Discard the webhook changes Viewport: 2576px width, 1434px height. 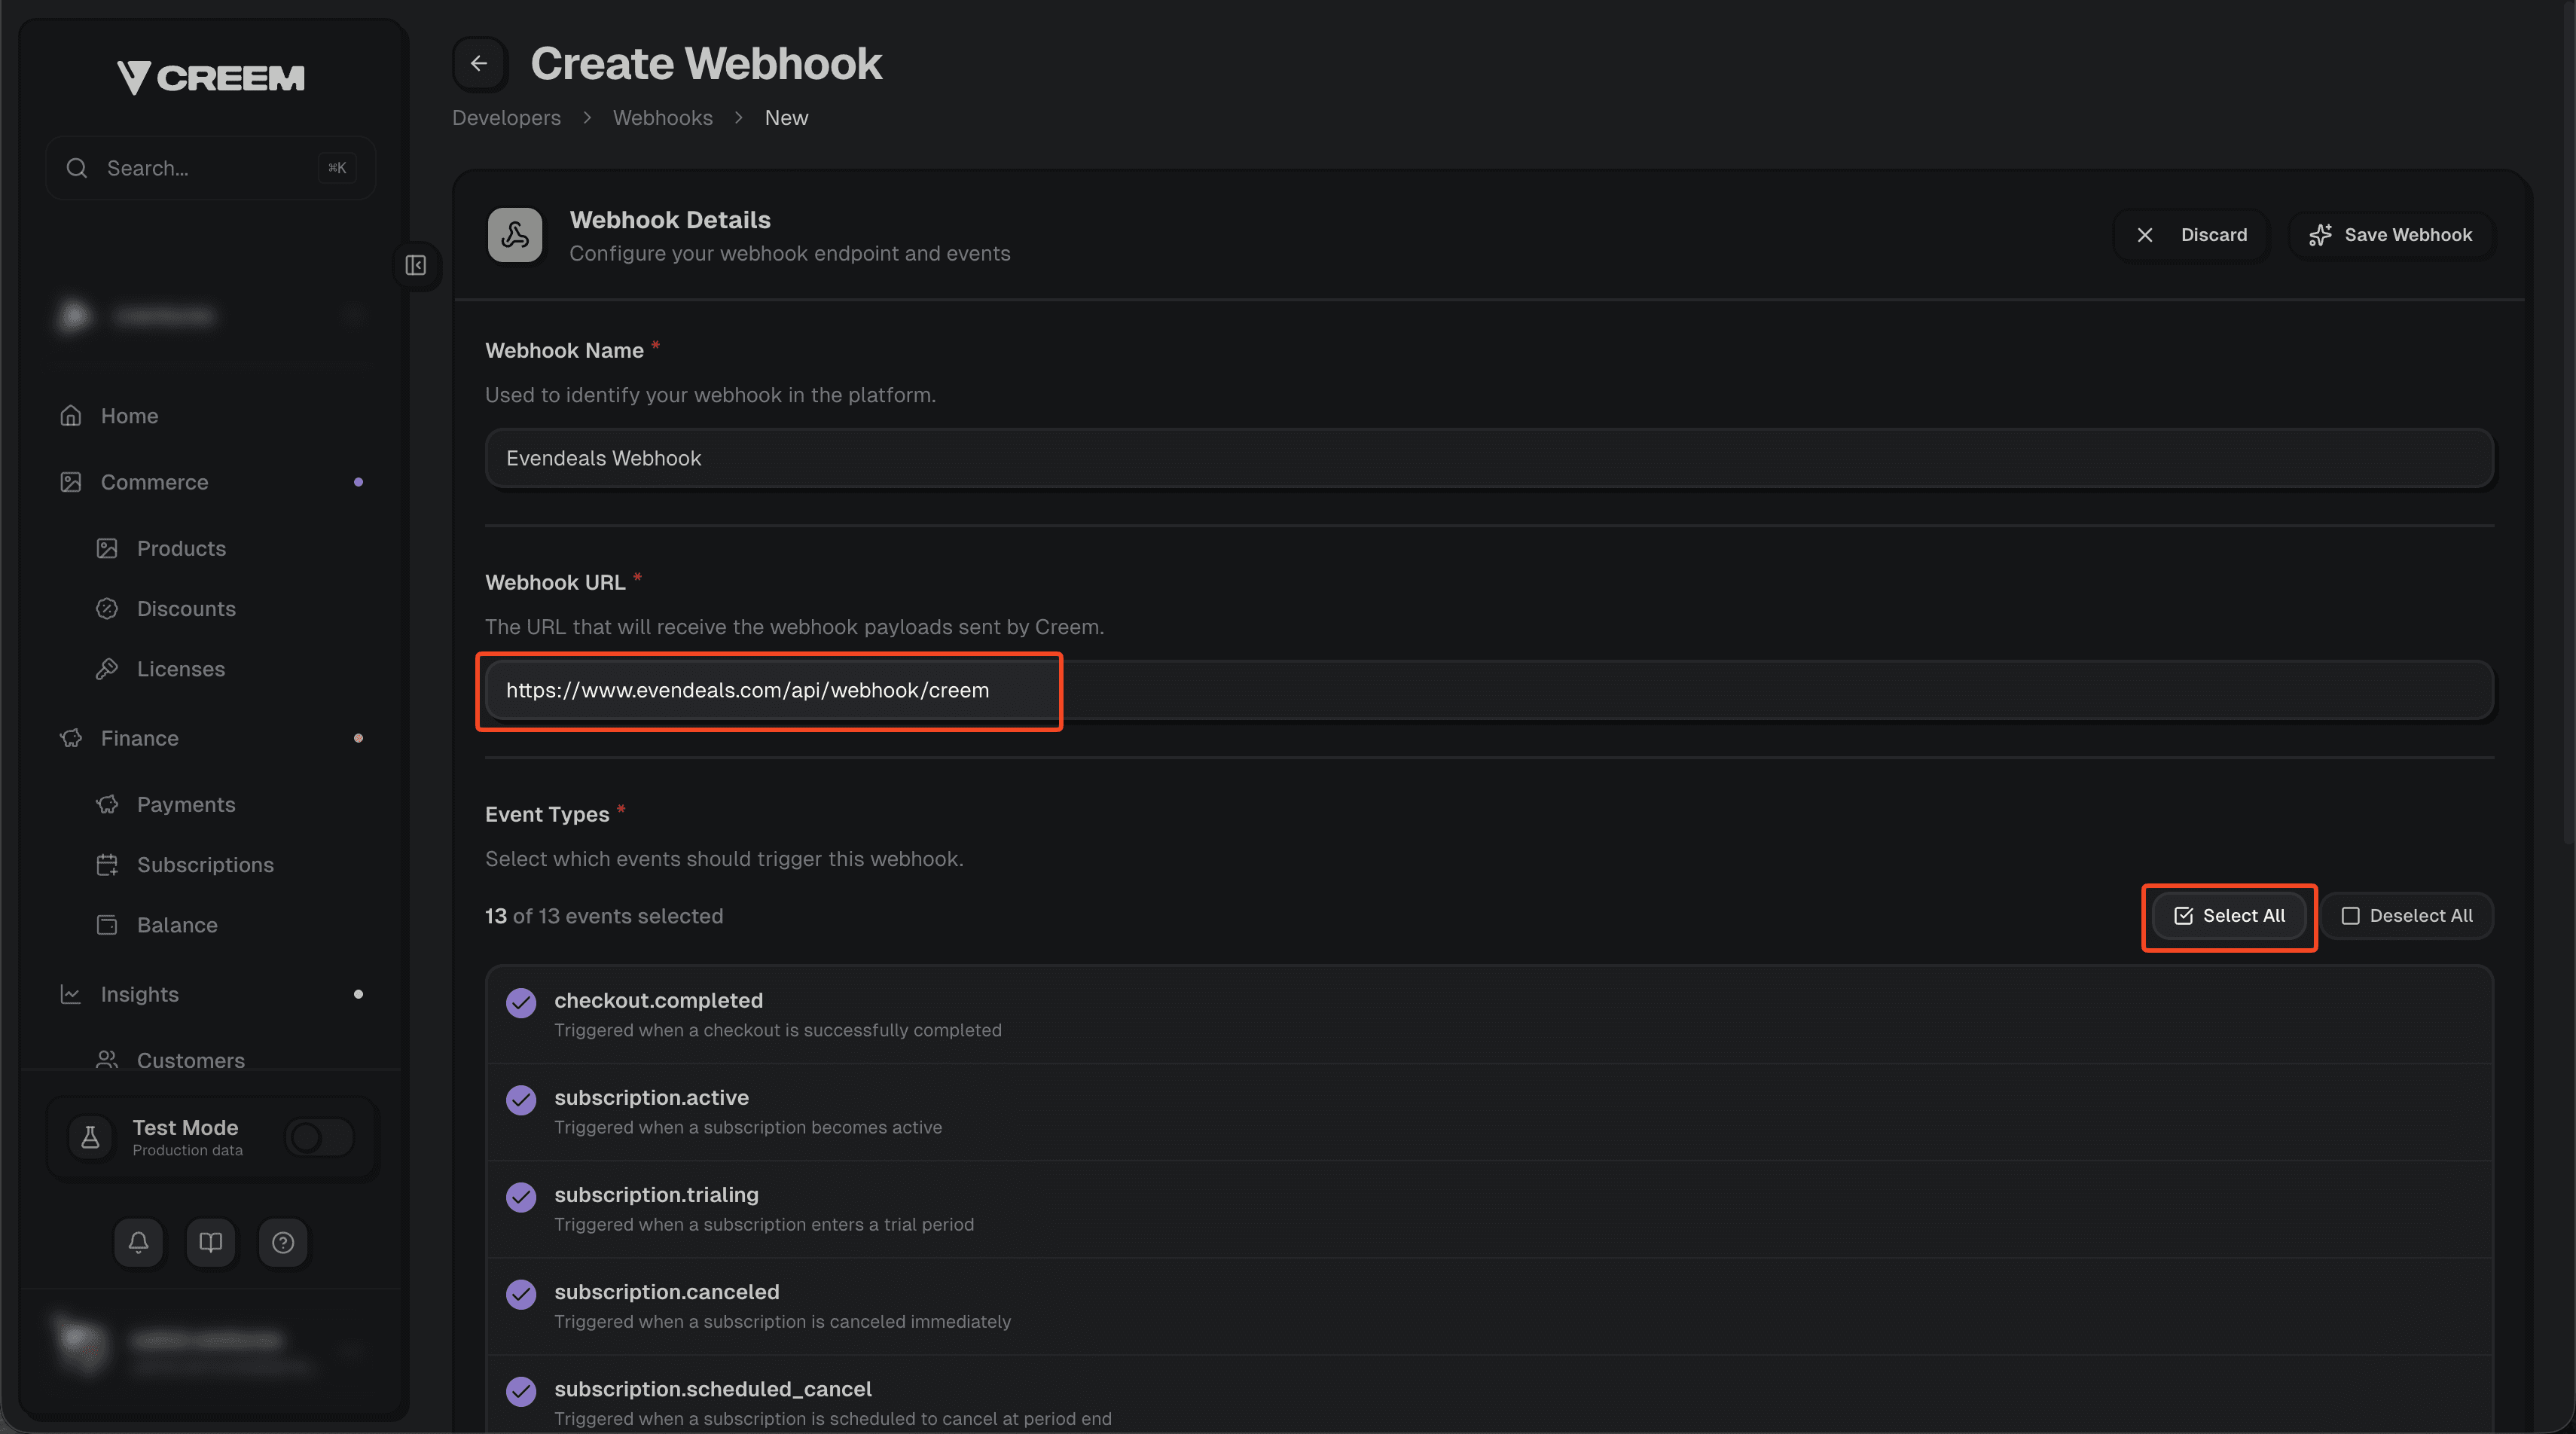[x=2191, y=234]
